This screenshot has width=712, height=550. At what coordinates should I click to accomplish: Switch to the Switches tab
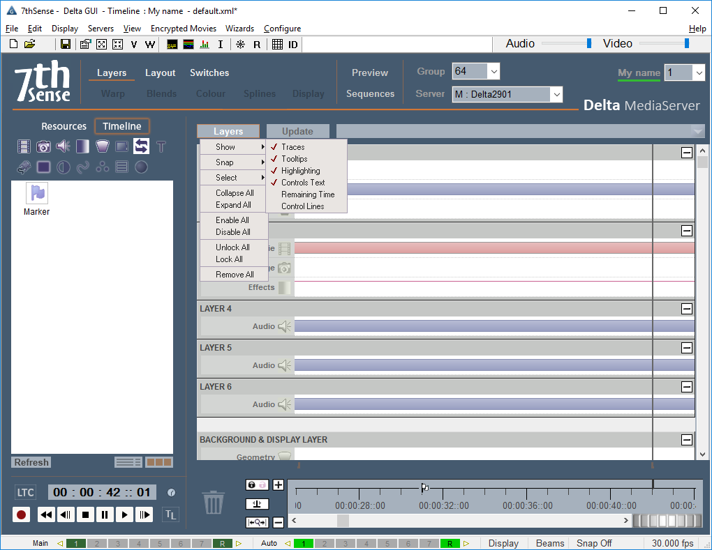tap(209, 73)
